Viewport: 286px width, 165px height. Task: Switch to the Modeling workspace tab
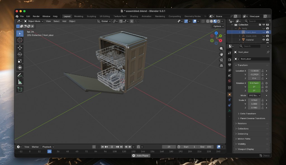[78, 16]
